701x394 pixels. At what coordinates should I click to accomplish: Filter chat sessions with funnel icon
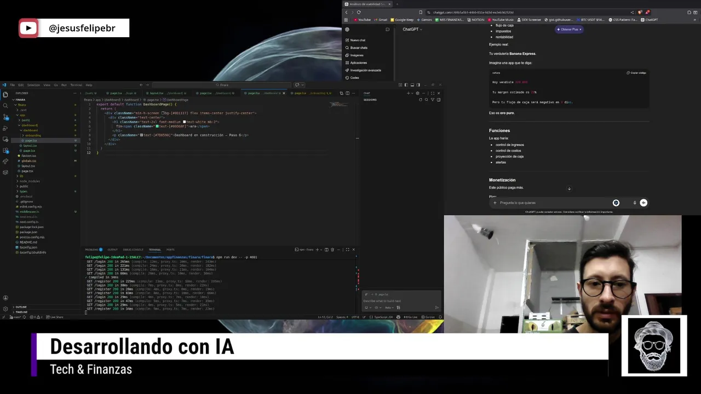click(x=433, y=100)
